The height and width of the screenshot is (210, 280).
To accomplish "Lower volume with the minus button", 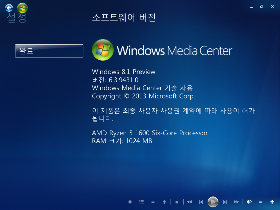I will (261, 202).
